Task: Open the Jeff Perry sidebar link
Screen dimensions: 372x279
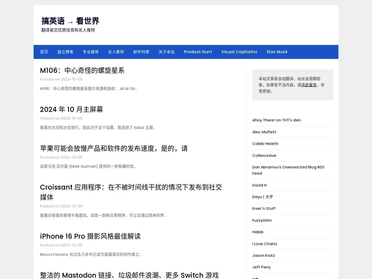Action: point(261,267)
